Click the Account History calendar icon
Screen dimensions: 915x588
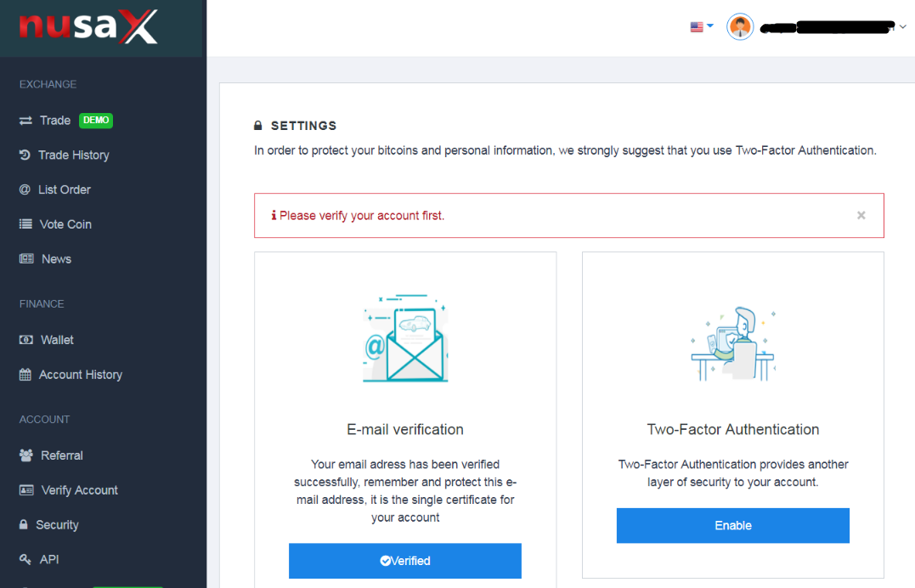pos(25,374)
